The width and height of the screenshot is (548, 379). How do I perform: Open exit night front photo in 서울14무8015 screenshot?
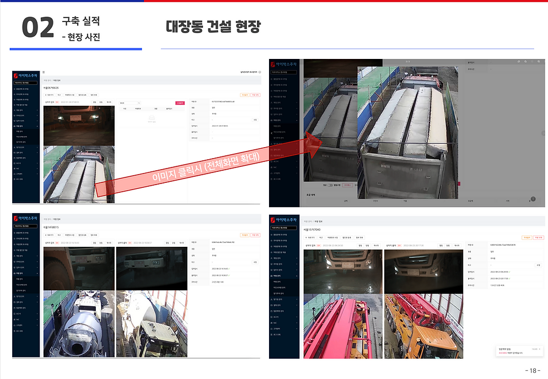click(x=152, y=269)
